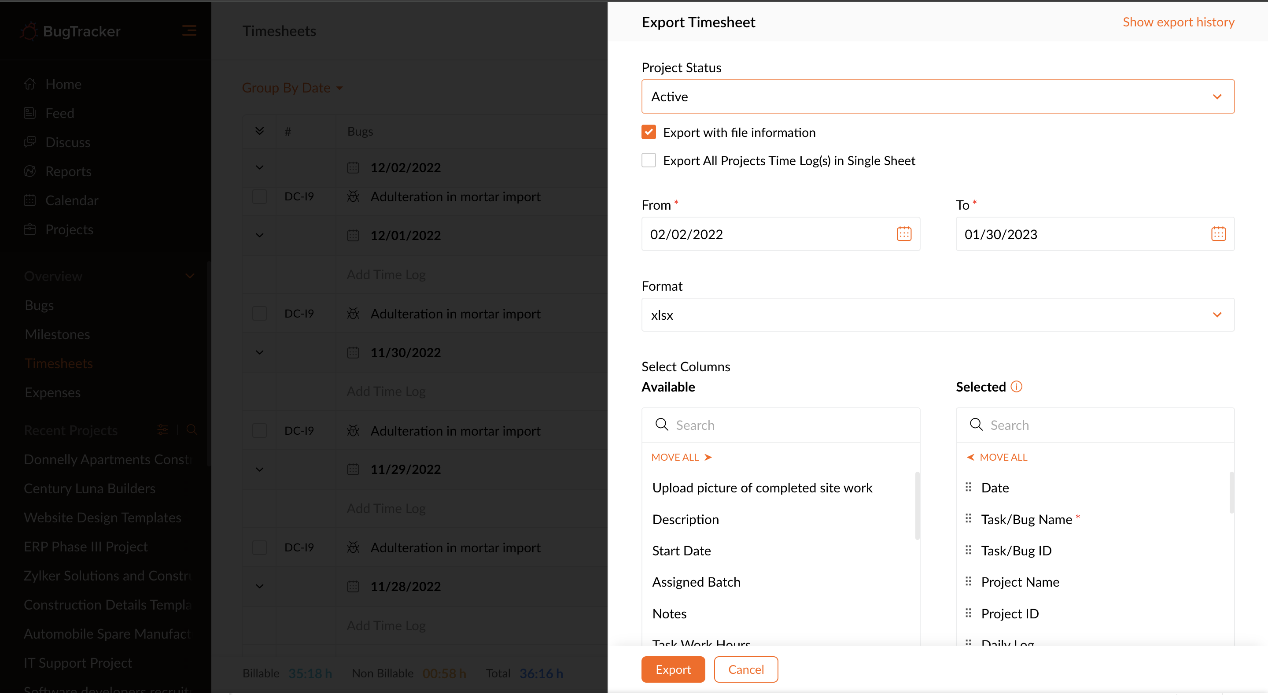This screenshot has height=695, width=1268.
Task: Click the Projects briefcase icon in the sidebar
Action: click(30, 229)
